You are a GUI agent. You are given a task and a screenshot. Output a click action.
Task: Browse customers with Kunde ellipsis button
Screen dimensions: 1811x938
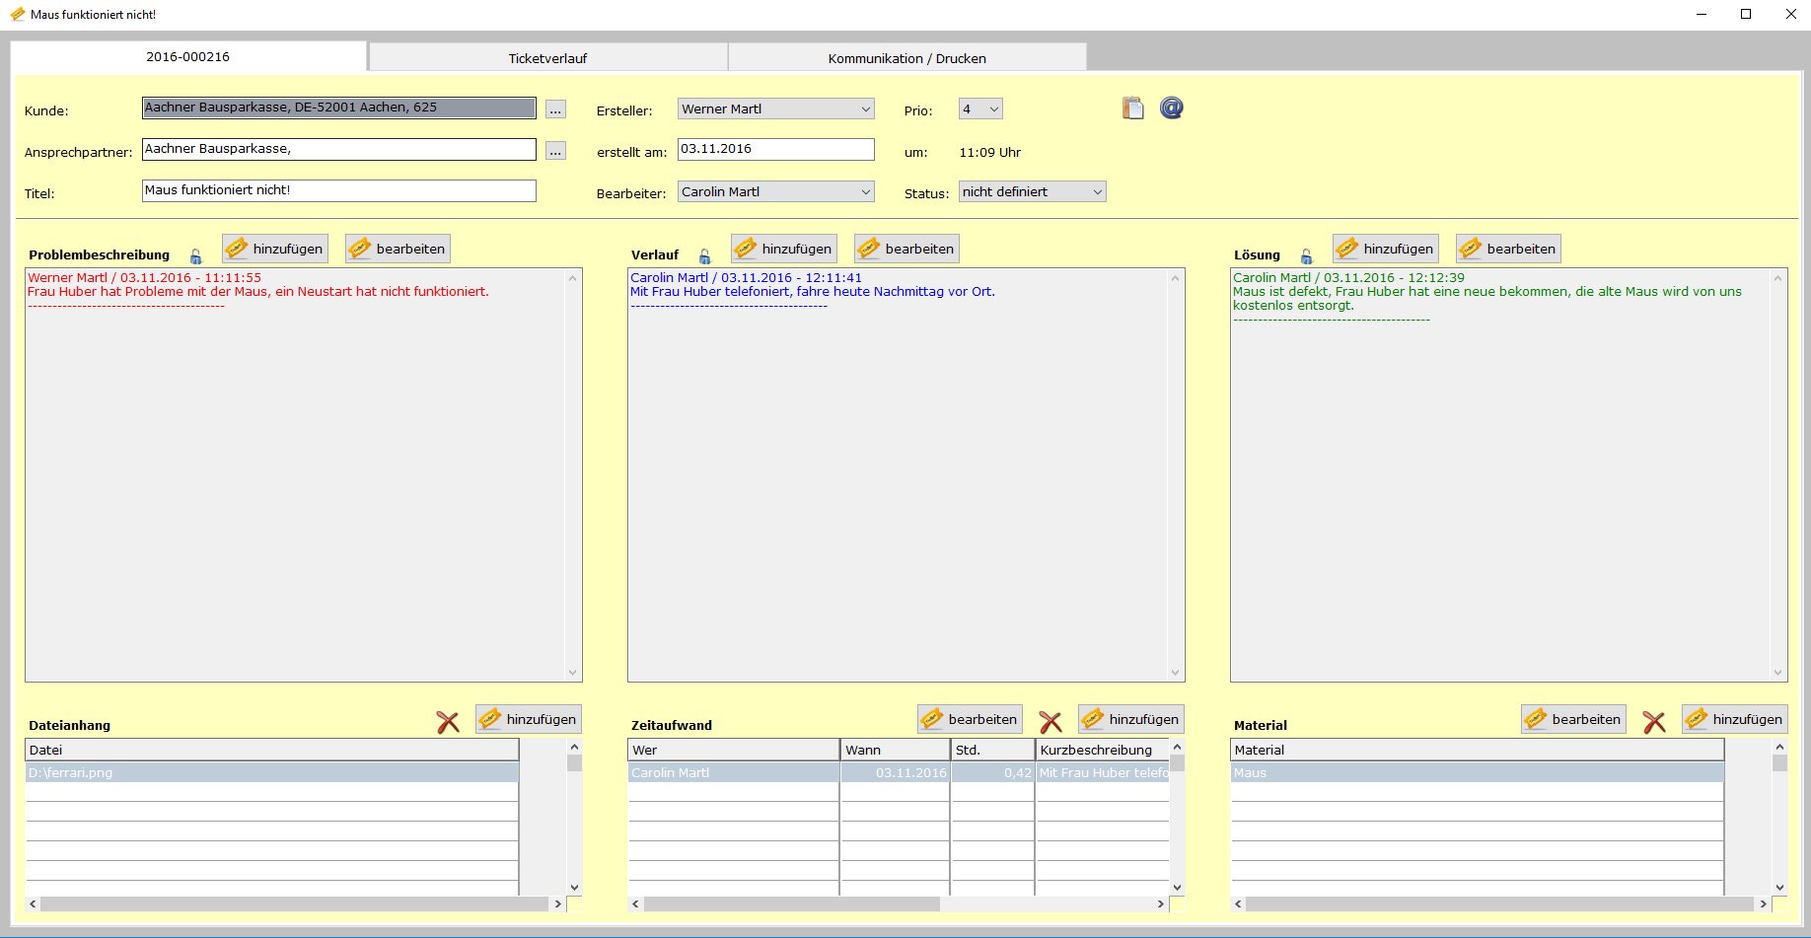pyautogui.click(x=555, y=109)
